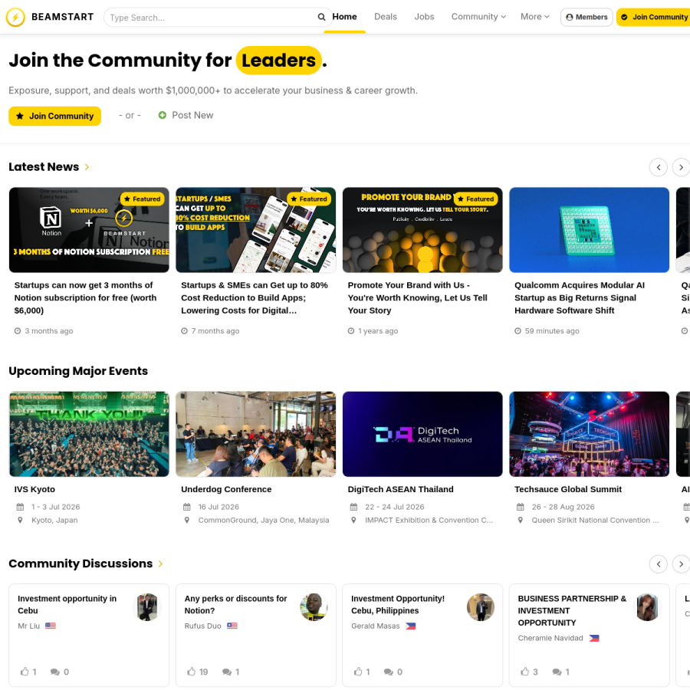Click the DigiTech ASEAN Thailand event title

(x=400, y=489)
